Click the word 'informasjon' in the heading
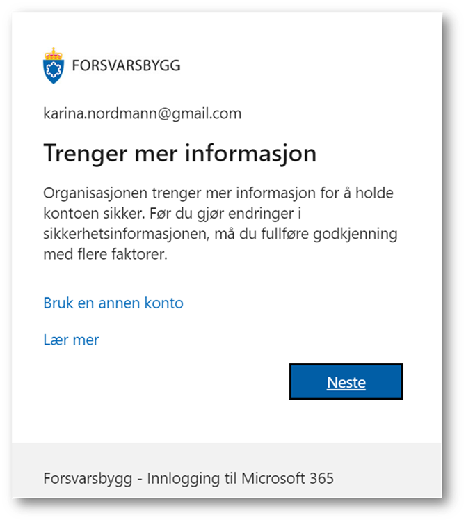This screenshot has height=522, width=466. 251,154
